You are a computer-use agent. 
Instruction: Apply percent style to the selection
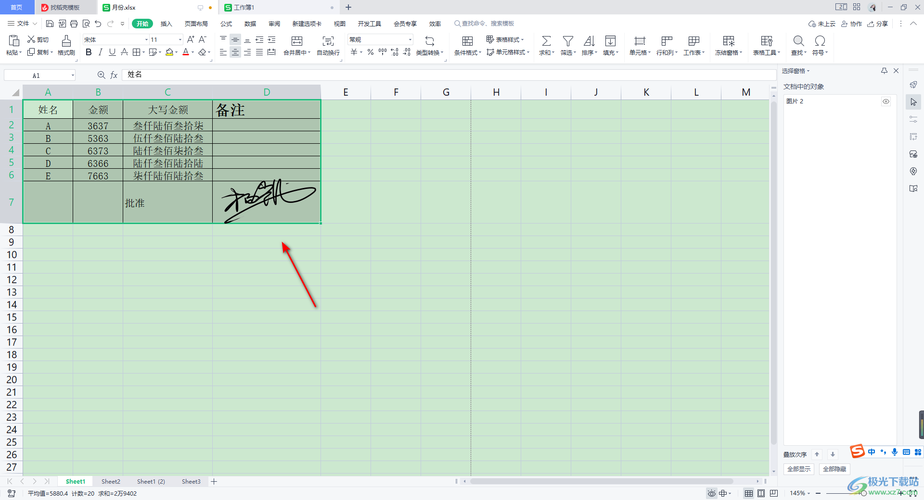(371, 52)
